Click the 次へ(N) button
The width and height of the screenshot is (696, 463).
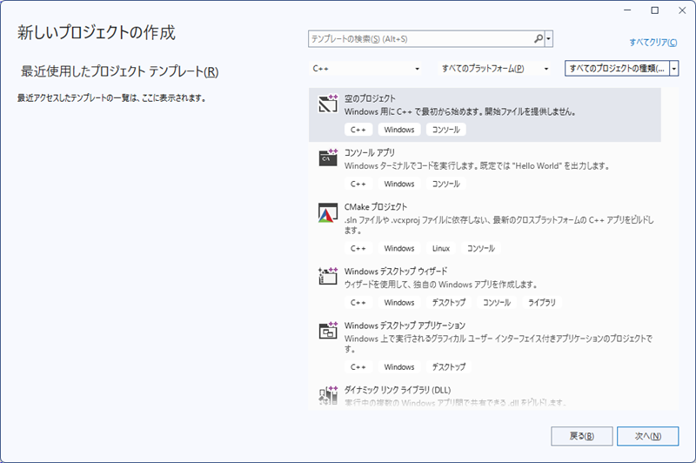(x=647, y=436)
